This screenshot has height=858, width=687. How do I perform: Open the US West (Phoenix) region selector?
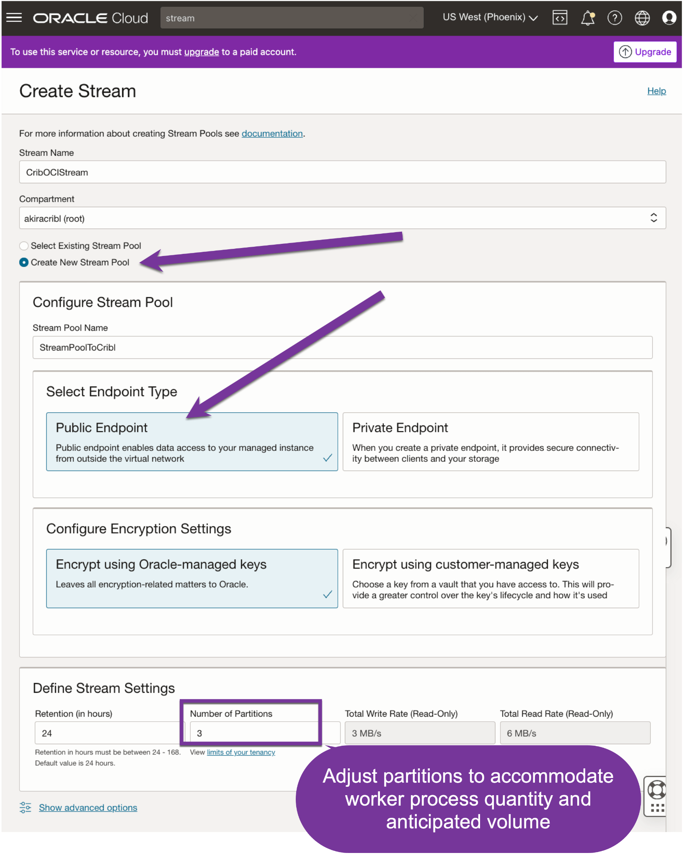[x=490, y=18]
